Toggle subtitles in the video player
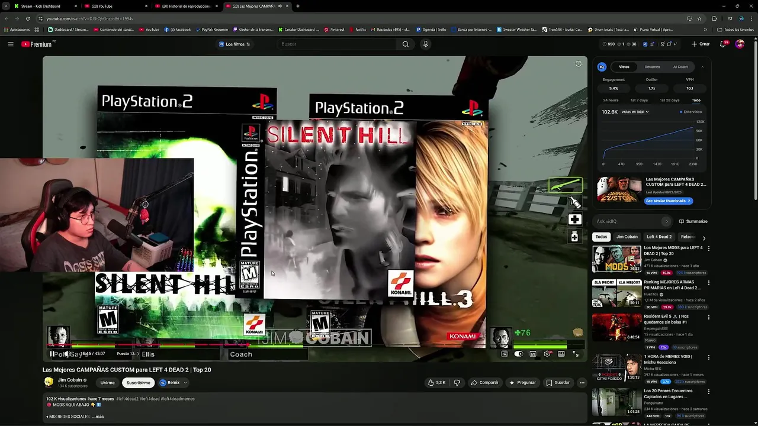 (x=533, y=354)
